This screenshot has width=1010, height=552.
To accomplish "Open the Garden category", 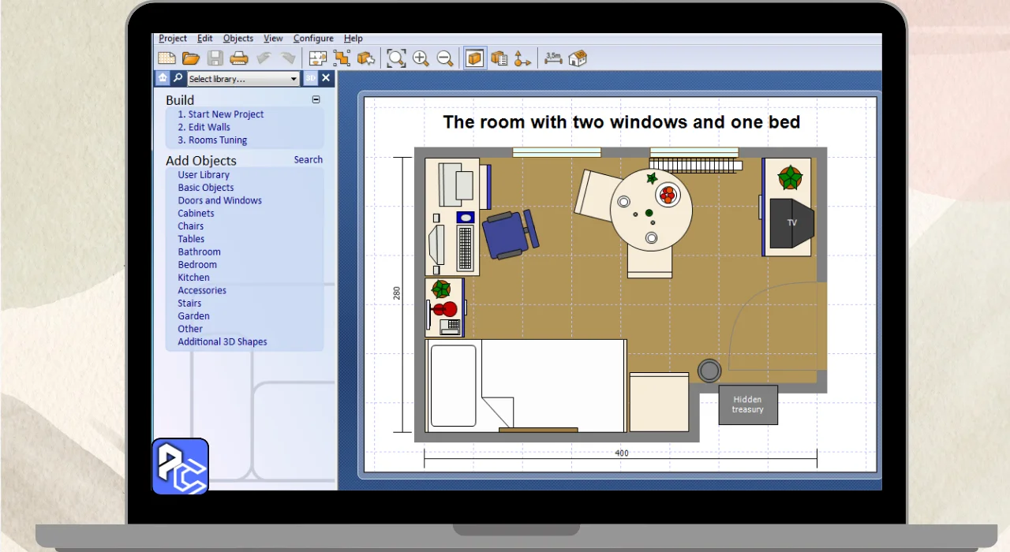I will [194, 316].
